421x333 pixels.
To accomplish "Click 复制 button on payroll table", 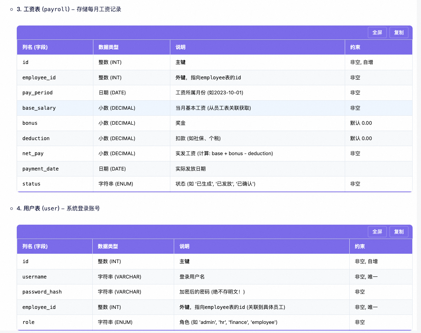I will 399,32.
